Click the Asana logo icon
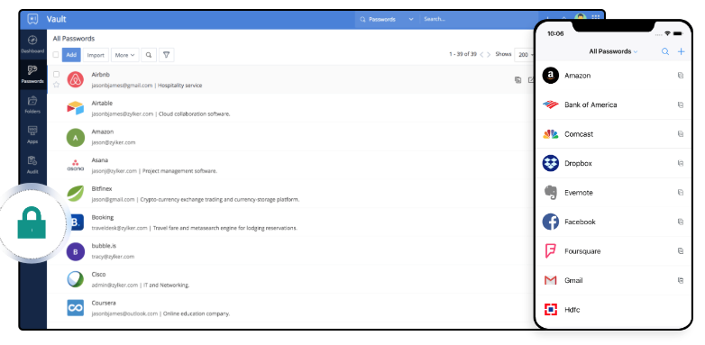Viewport: 705px width, 345px height. 76,166
